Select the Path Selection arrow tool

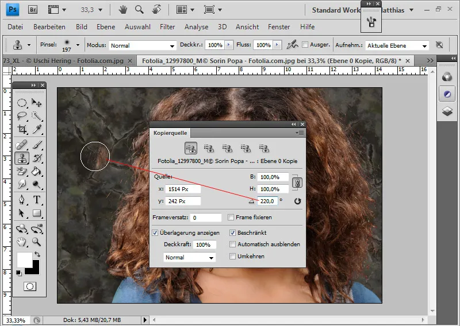22,213
